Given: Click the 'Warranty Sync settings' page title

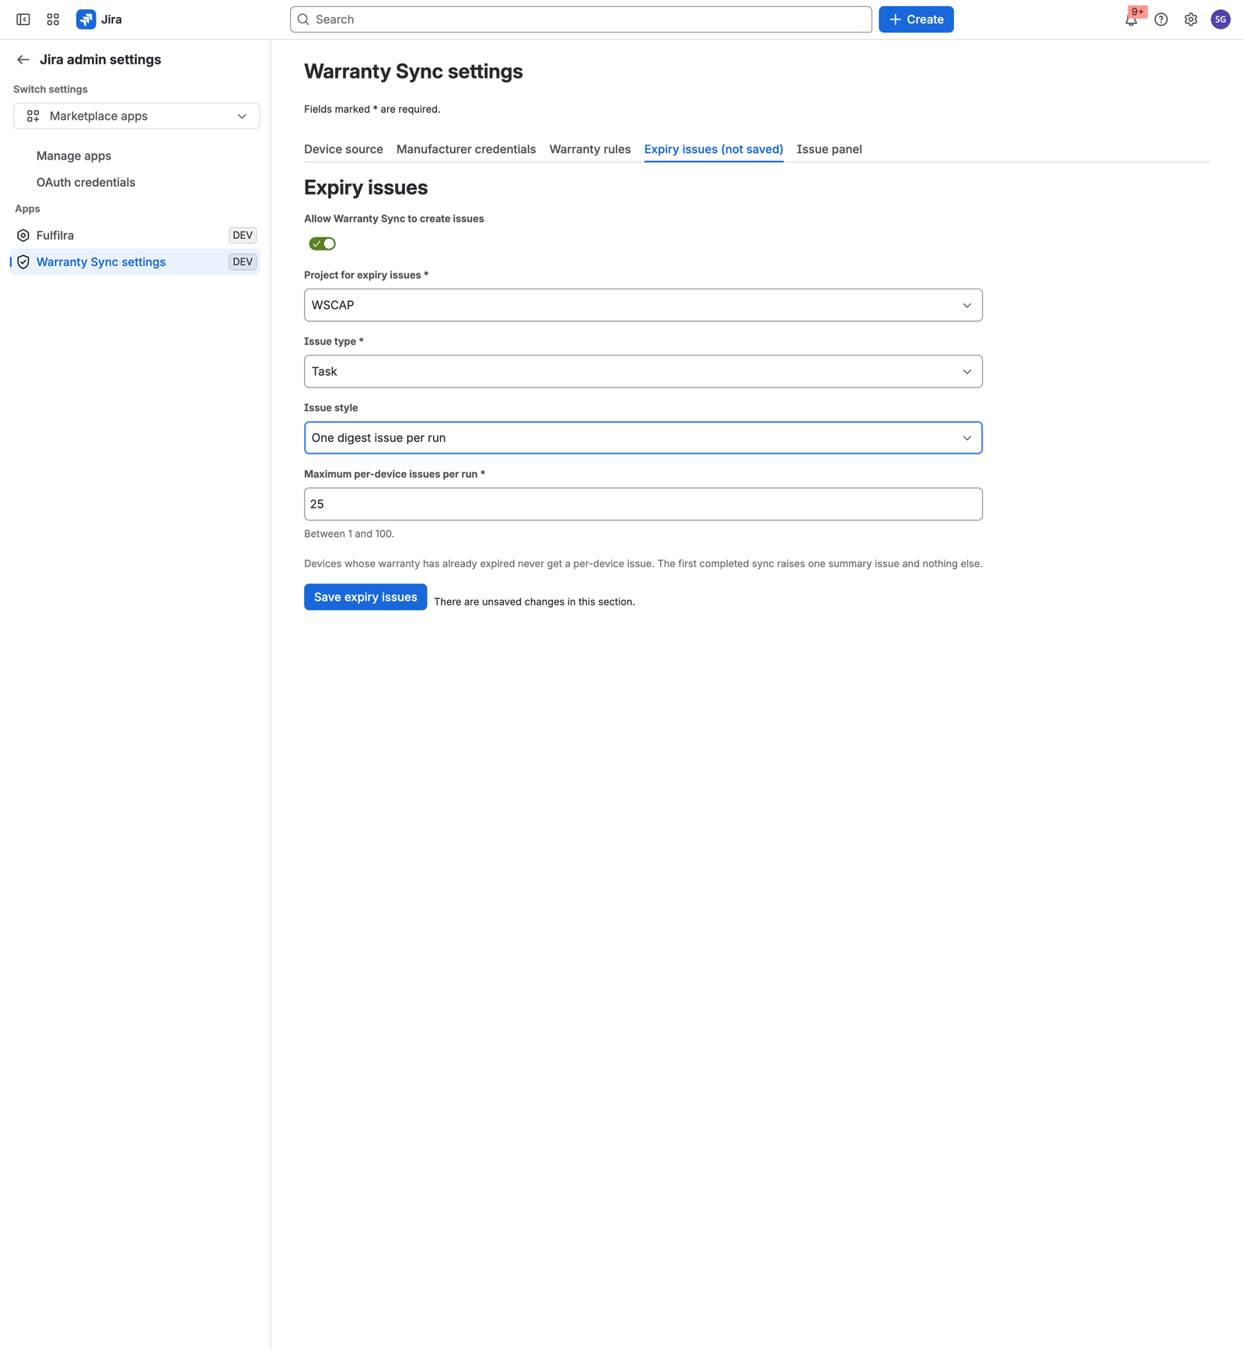Looking at the screenshot, I should [413, 72].
